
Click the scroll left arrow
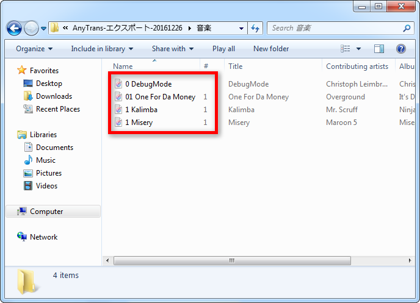(107, 260)
